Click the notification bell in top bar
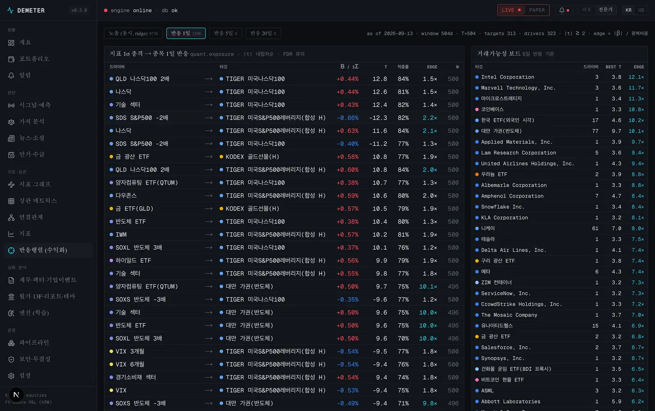This screenshot has height=411, width=655. tap(564, 10)
